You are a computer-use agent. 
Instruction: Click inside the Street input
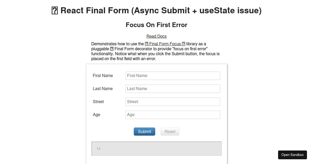click(x=173, y=102)
